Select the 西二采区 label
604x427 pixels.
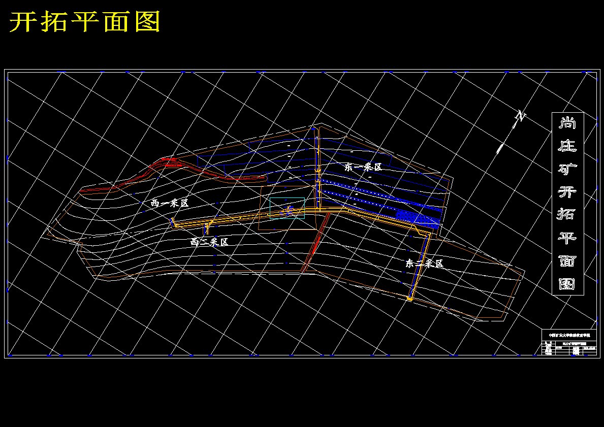tap(209, 242)
